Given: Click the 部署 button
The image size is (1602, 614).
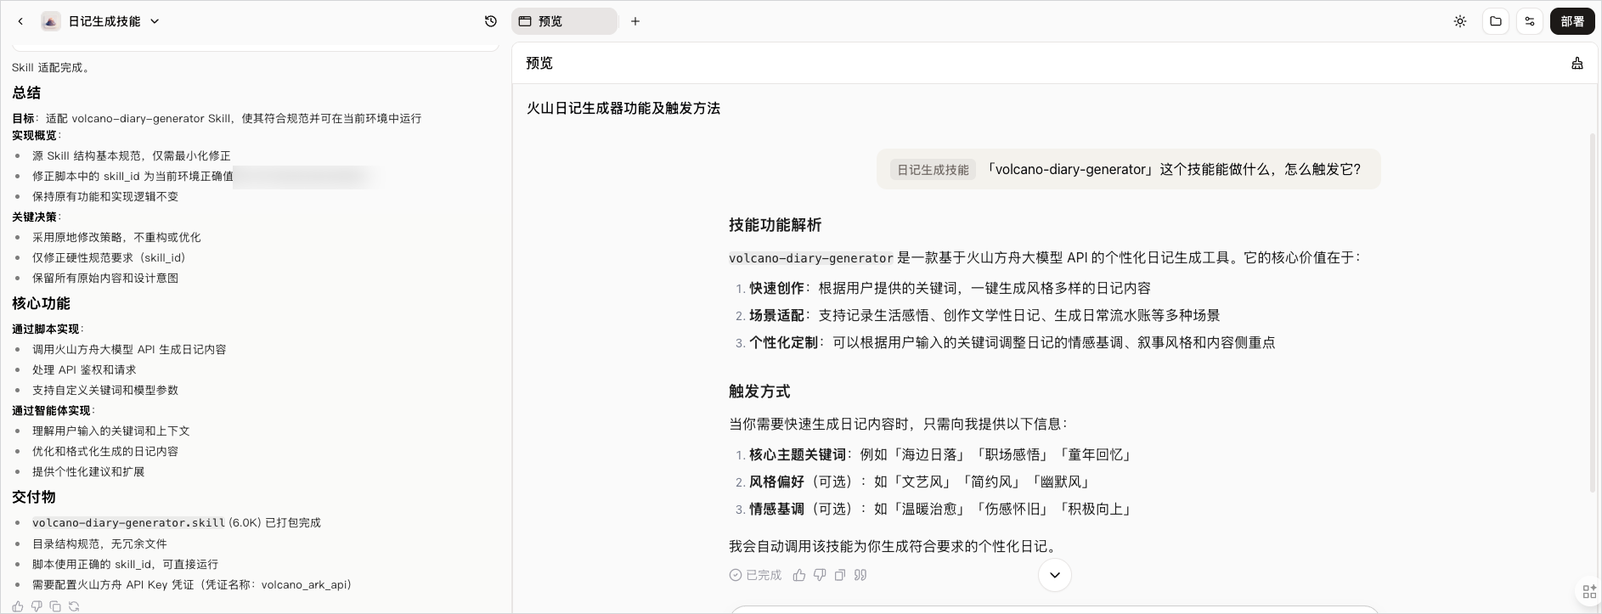Looking at the screenshot, I should (1571, 21).
